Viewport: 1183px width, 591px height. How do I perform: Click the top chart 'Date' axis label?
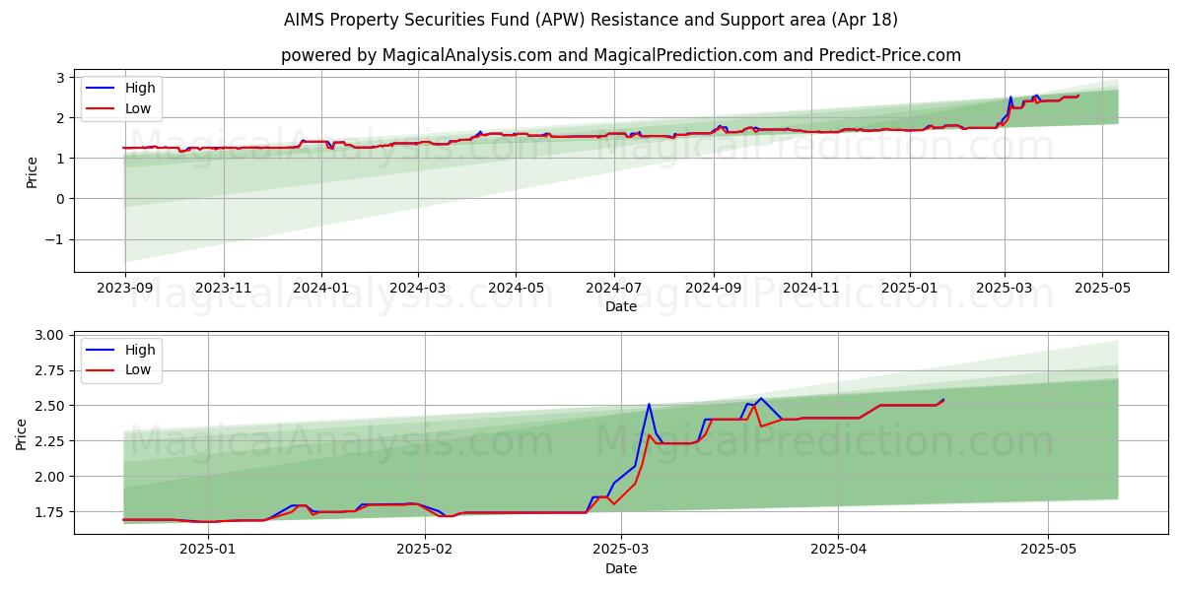pyautogui.click(x=621, y=307)
